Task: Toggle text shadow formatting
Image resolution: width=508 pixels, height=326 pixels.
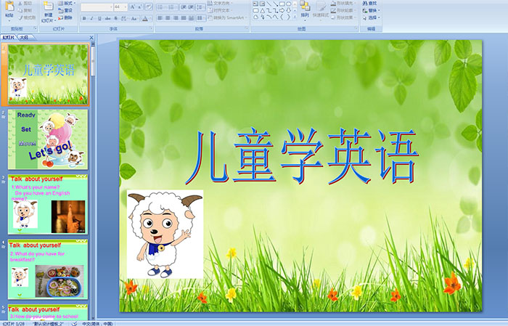Action: 115,18
